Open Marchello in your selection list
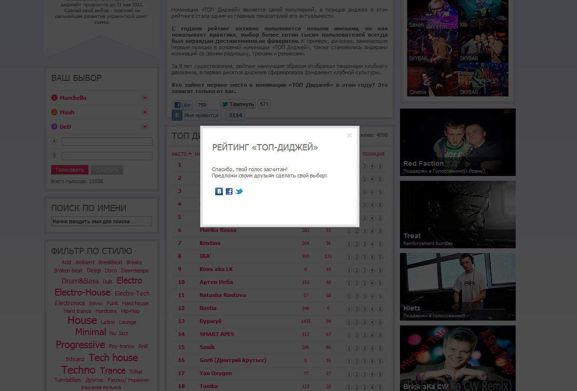Screen dimensions: 577x391 click(x=73, y=98)
